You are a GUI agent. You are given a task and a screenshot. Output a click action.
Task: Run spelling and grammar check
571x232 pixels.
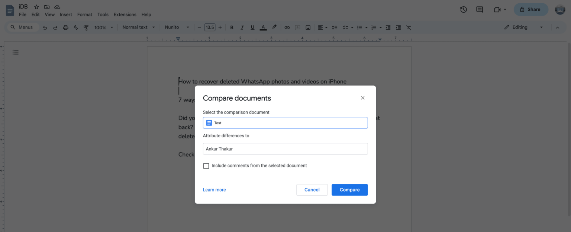[x=76, y=27]
